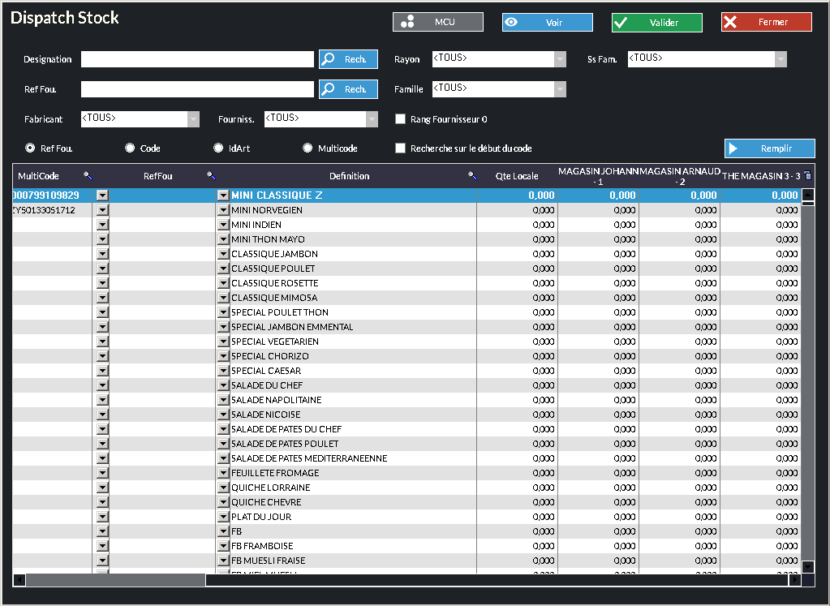Click the MCU button with dots icon
This screenshot has width=830, height=606.
pyautogui.click(x=438, y=22)
